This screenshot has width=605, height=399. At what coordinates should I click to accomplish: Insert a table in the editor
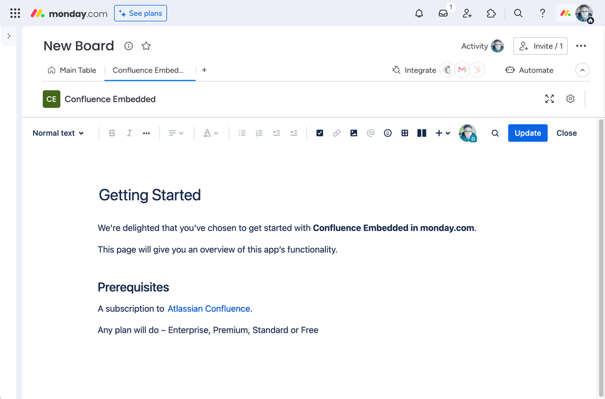[x=405, y=133]
